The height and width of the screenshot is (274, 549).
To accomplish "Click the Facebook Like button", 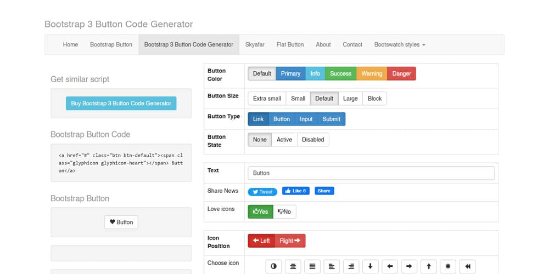I will click(x=296, y=191).
